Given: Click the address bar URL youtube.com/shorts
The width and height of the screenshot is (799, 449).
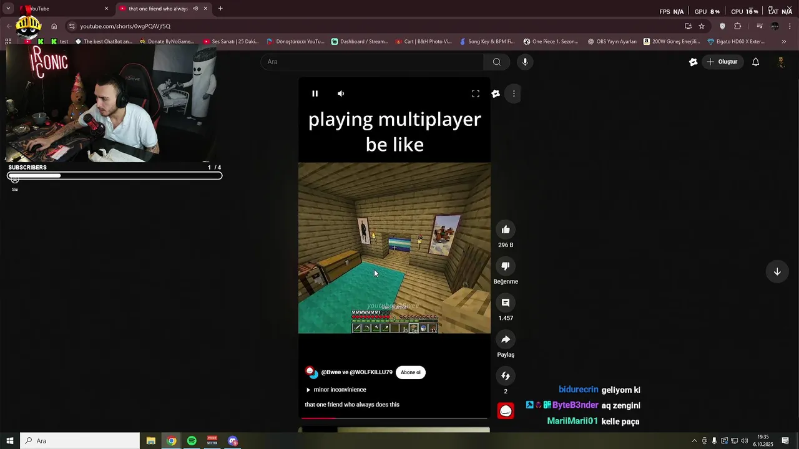Looking at the screenshot, I should pos(125,26).
